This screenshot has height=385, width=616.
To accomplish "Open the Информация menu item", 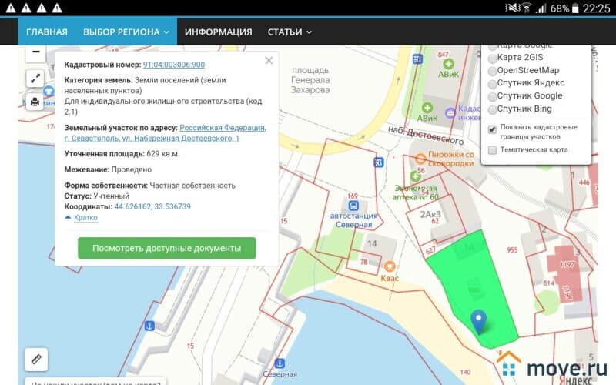I will click(x=218, y=32).
